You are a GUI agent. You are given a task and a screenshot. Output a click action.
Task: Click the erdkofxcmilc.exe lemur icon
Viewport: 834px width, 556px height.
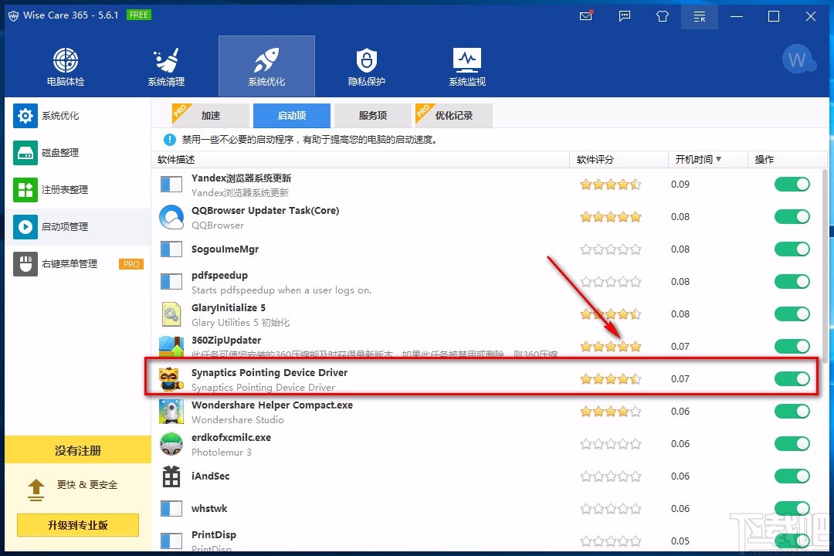(171, 444)
